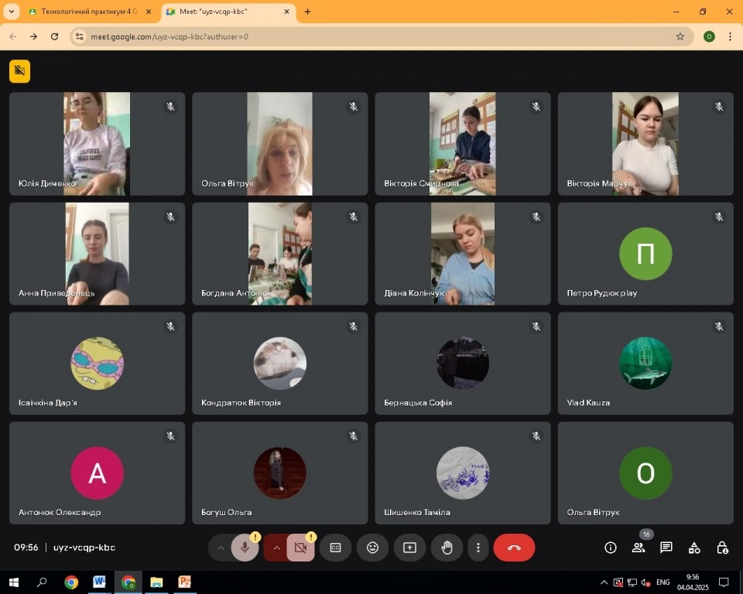Open the meeting details info panel

[x=611, y=548]
